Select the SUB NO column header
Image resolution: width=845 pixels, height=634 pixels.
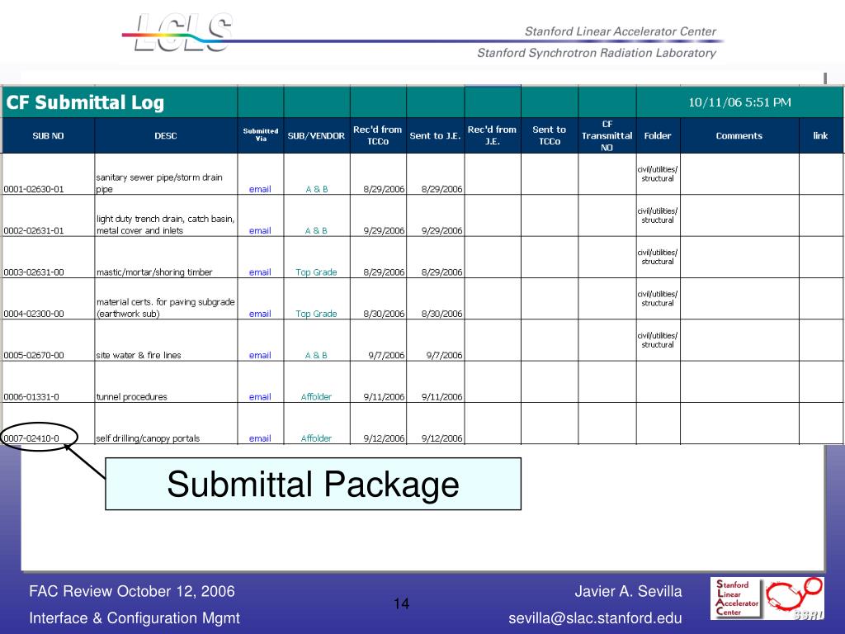pos(48,136)
